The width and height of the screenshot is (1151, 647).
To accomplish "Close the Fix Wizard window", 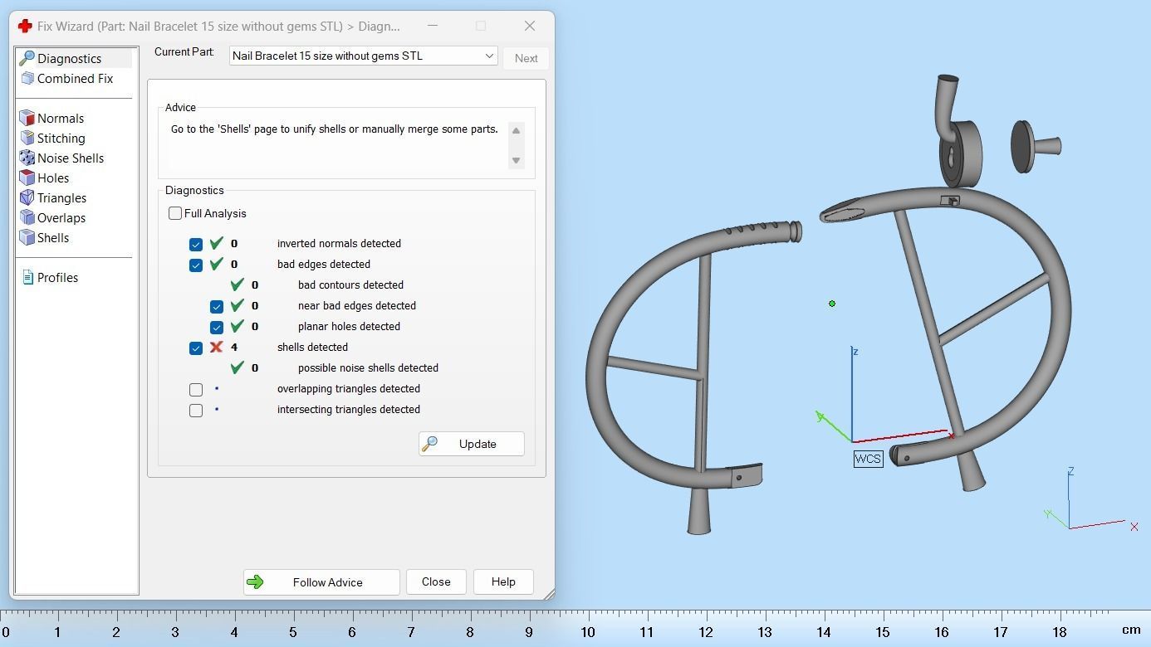I will point(530,26).
